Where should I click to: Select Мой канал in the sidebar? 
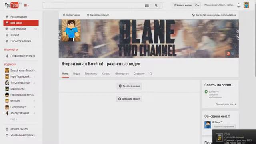pos(21,23)
